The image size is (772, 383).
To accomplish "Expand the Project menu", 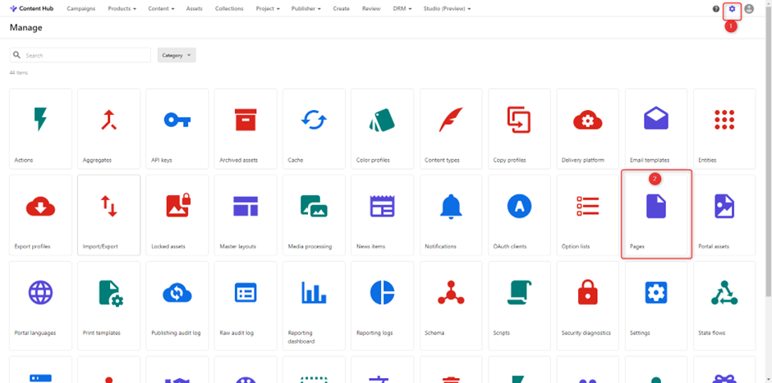I will pyautogui.click(x=268, y=9).
